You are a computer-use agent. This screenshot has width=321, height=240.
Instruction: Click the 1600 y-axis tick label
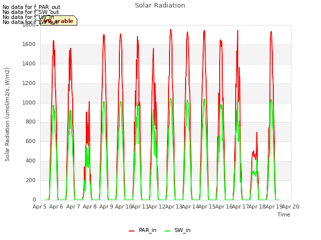pyautogui.click(x=29, y=44)
